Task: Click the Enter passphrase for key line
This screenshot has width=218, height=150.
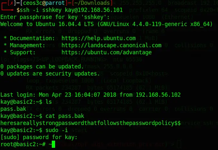Action: tap(55, 17)
